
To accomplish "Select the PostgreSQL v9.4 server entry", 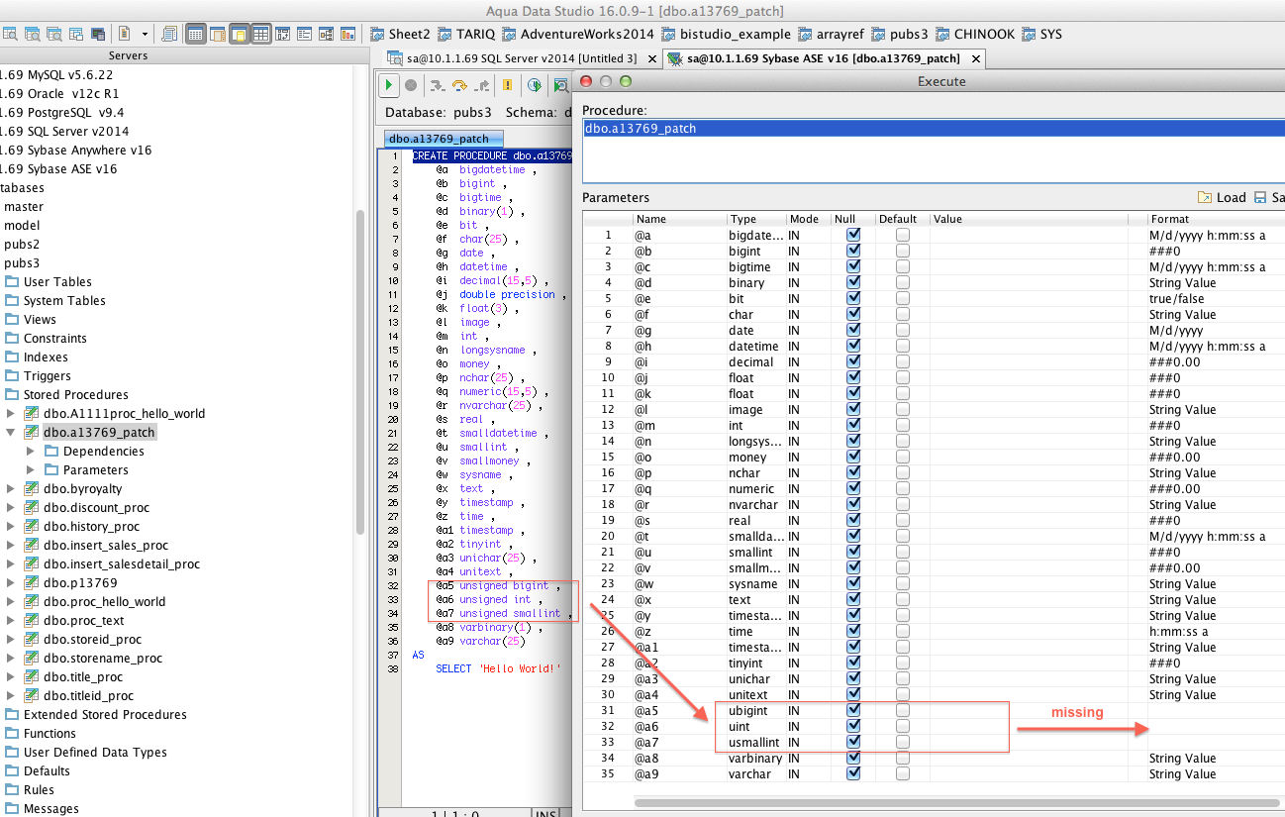I will (x=61, y=113).
